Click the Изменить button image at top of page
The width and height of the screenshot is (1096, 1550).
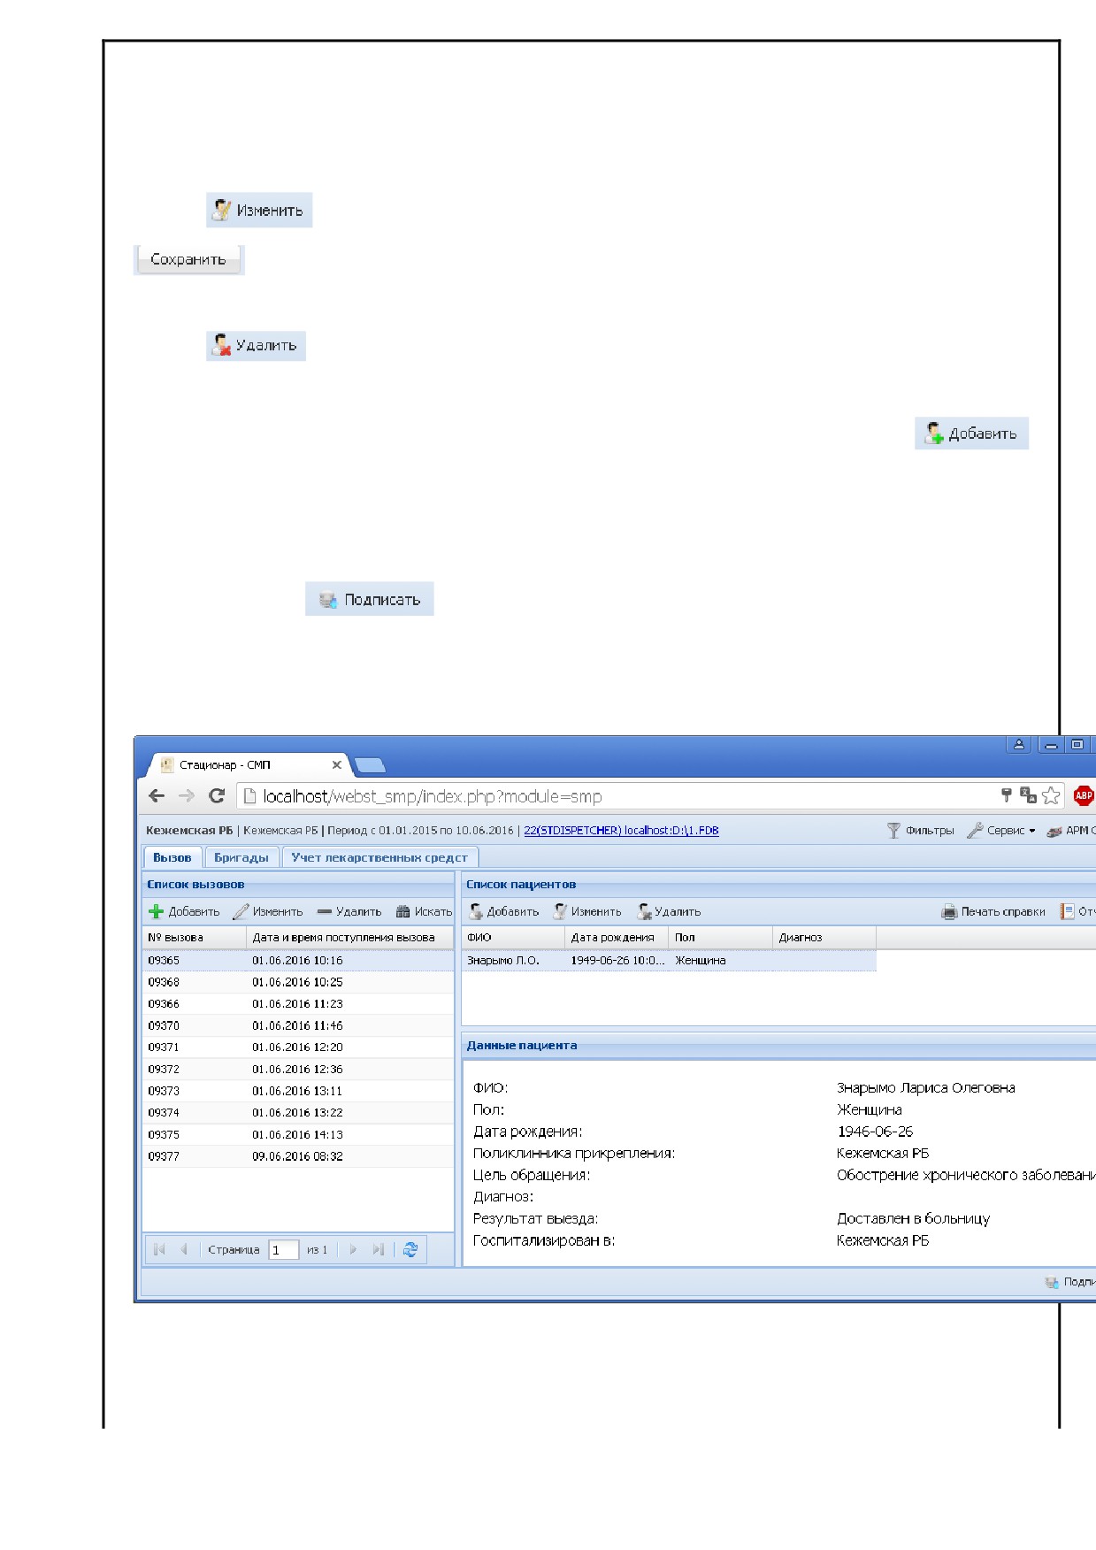point(259,211)
